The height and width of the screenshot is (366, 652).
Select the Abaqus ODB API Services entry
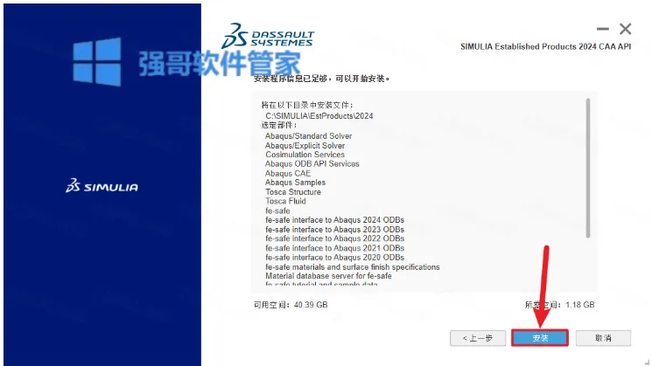pos(312,164)
